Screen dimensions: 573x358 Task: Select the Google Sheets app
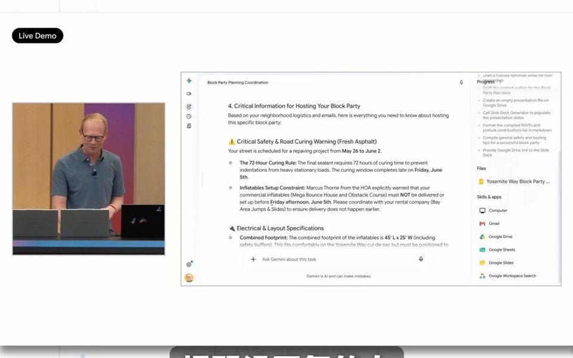pos(497,250)
